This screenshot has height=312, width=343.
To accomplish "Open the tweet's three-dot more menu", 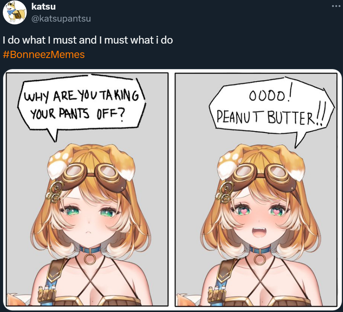I will [336, 6].
